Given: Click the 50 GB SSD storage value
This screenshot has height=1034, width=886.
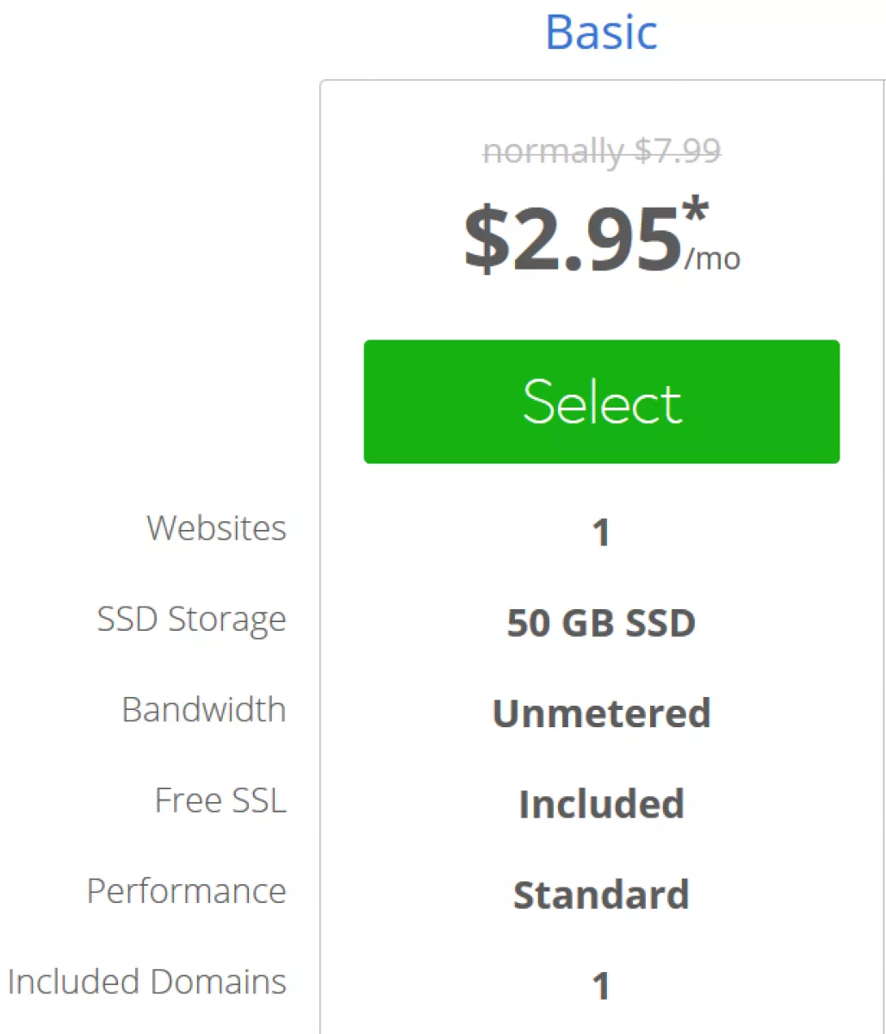Looking at the screenshot, I should point(601,623).
